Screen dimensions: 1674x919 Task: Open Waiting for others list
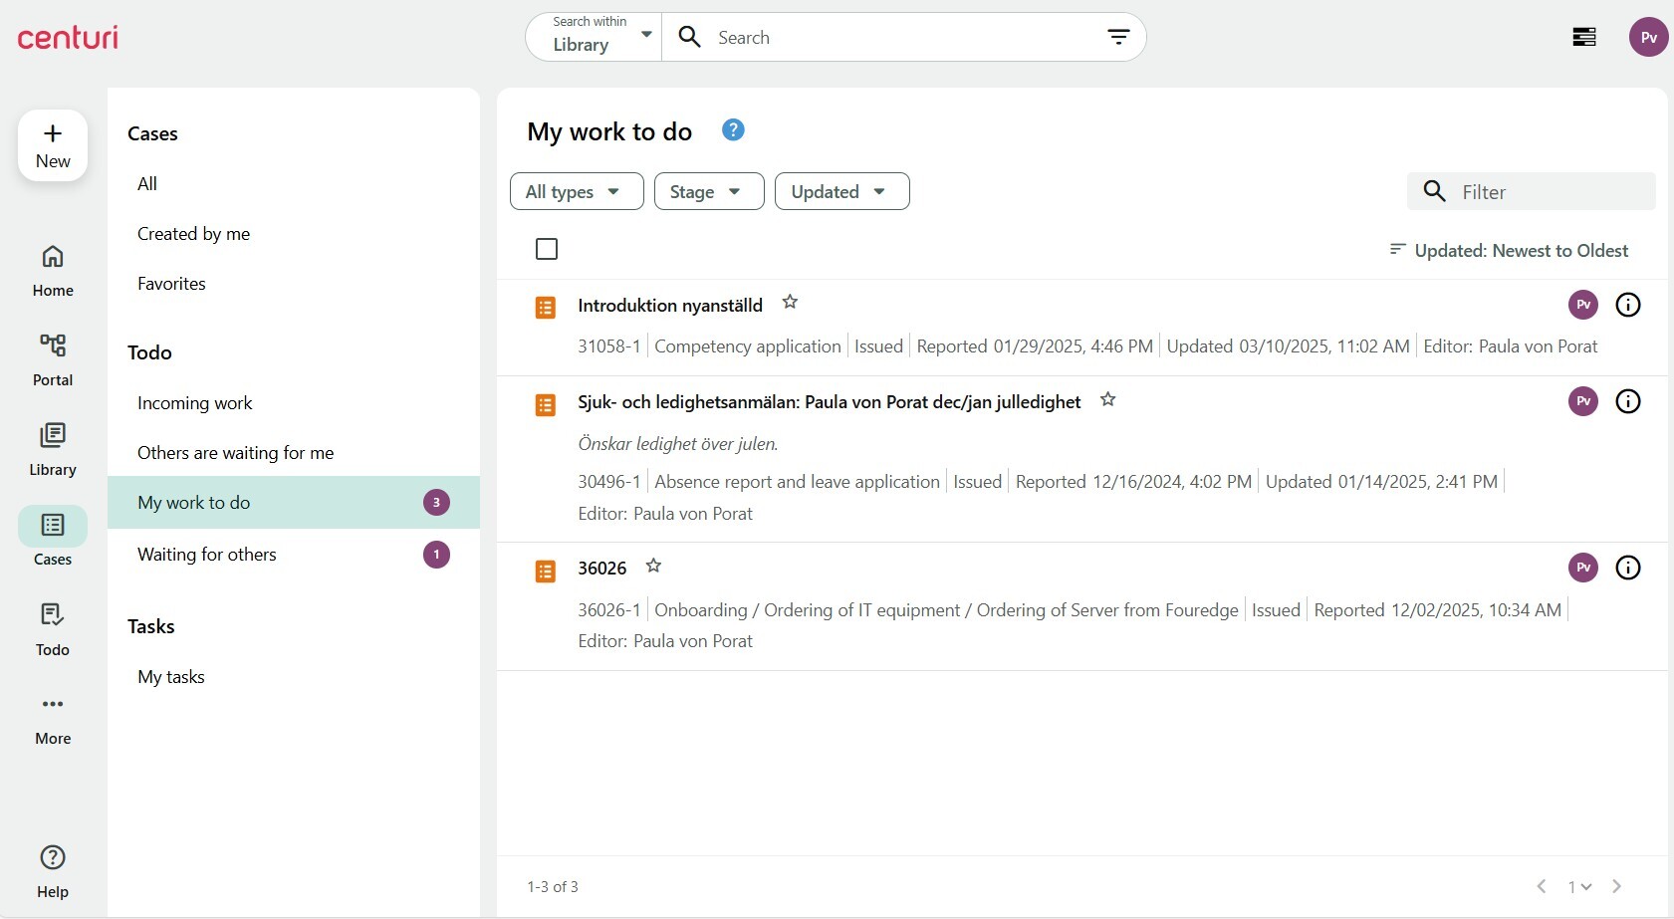[207, 555]
